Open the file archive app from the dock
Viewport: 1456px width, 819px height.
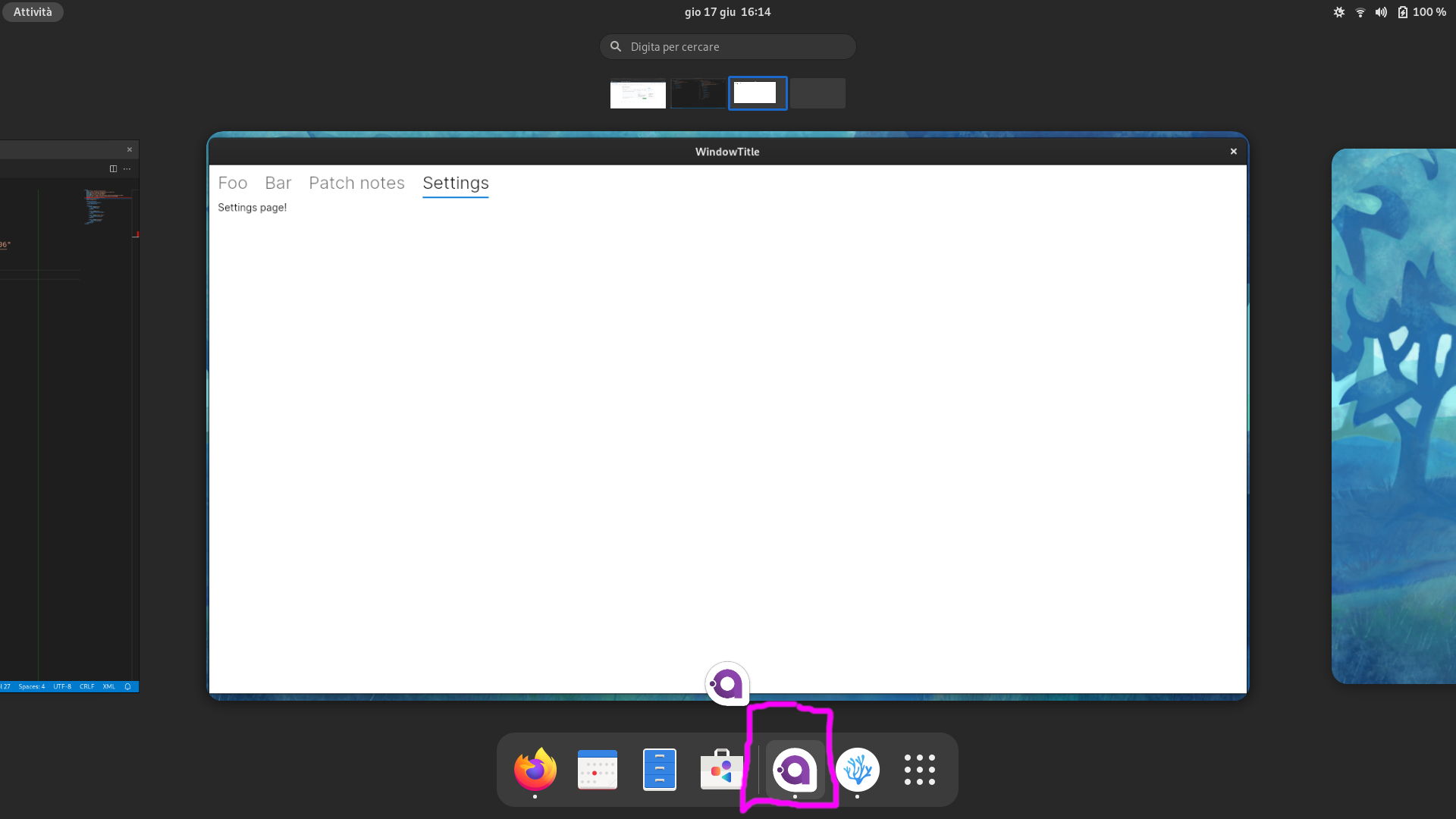(x=658, y=769)
